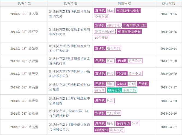Click the 典型问题 column header
The width and height of the screenshot is (182, 135).
[x=124, y=3]
